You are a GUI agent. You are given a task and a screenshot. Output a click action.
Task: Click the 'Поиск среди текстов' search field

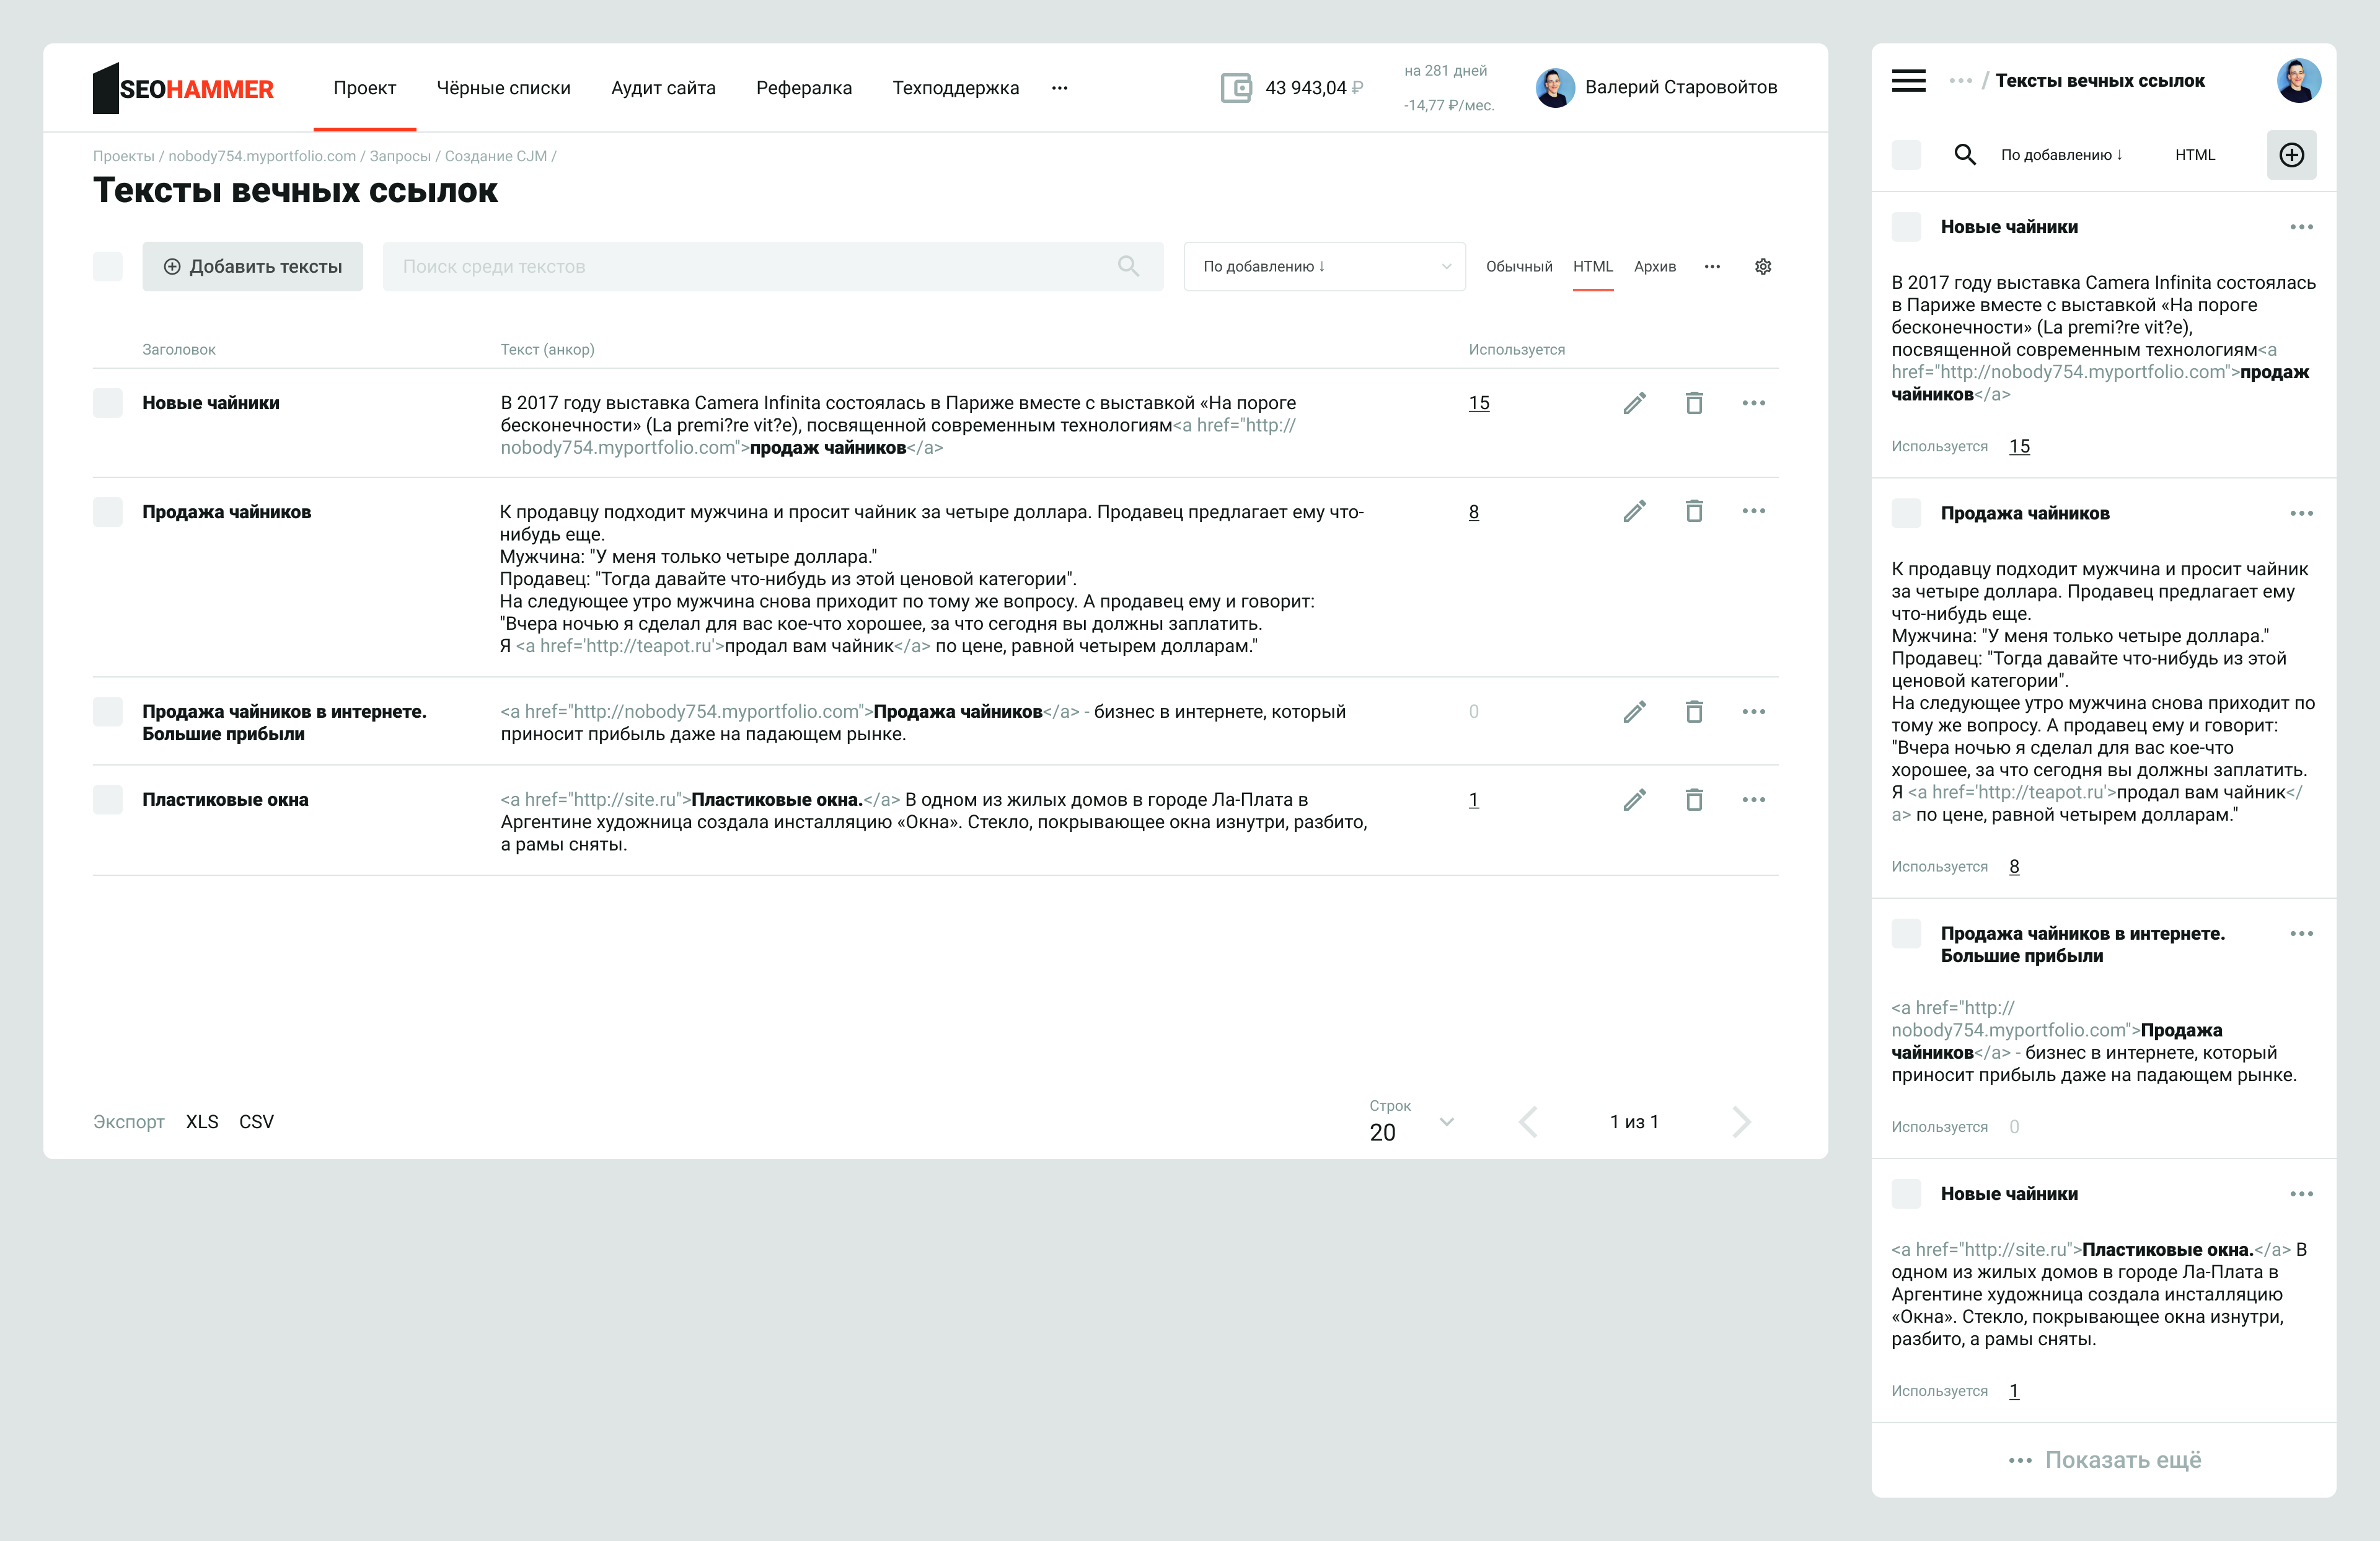click(760, 267)
